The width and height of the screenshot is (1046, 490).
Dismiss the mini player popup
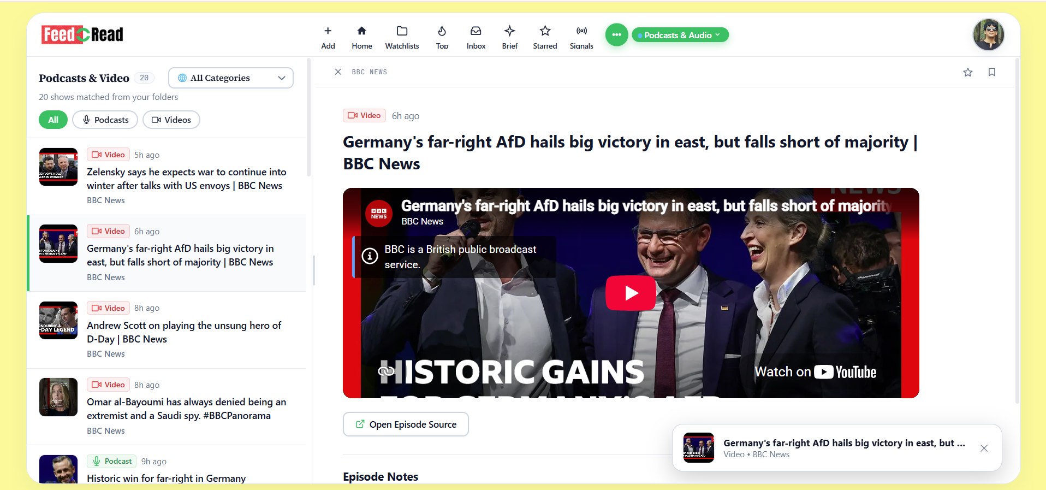[984, 448]
